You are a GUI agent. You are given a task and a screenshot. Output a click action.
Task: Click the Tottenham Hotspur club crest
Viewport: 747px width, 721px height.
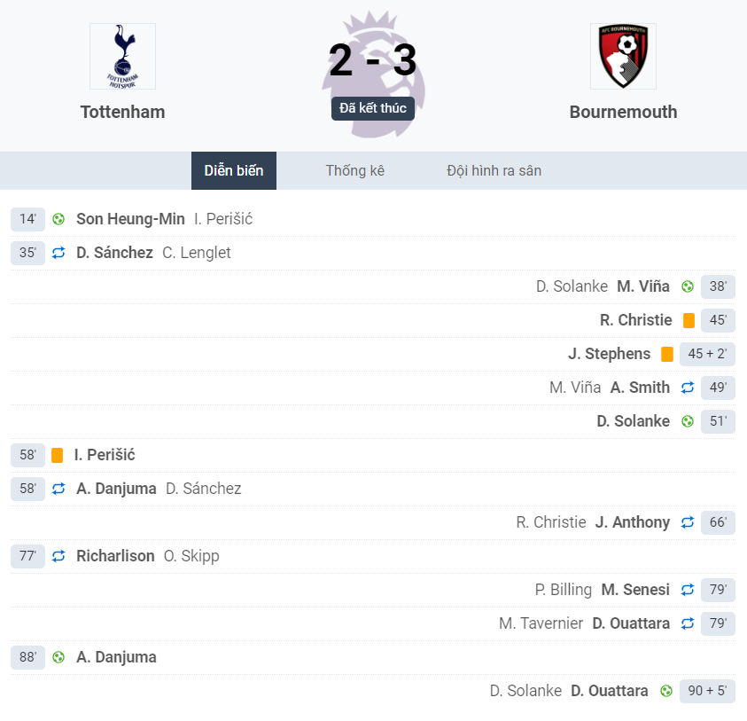pos(122,56)
